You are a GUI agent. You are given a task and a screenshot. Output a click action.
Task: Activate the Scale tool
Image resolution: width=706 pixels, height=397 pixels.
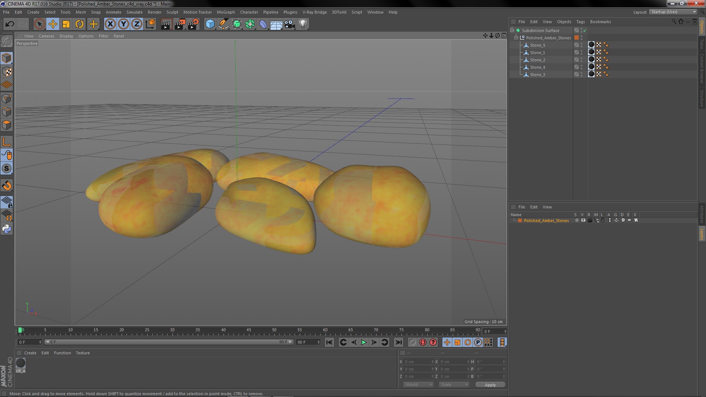click(66, 24)
